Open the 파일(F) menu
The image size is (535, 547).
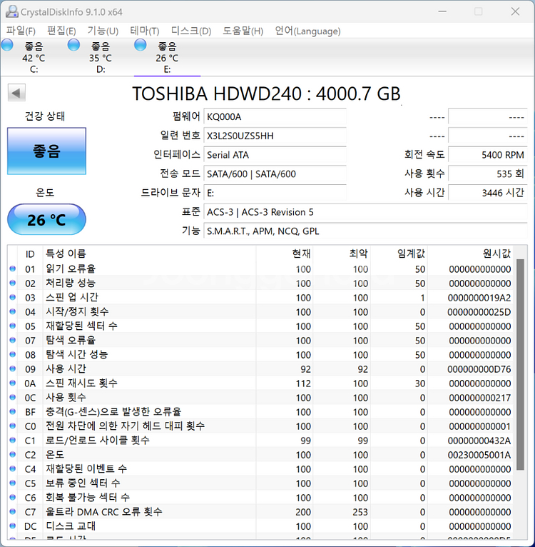click(21, 31)
